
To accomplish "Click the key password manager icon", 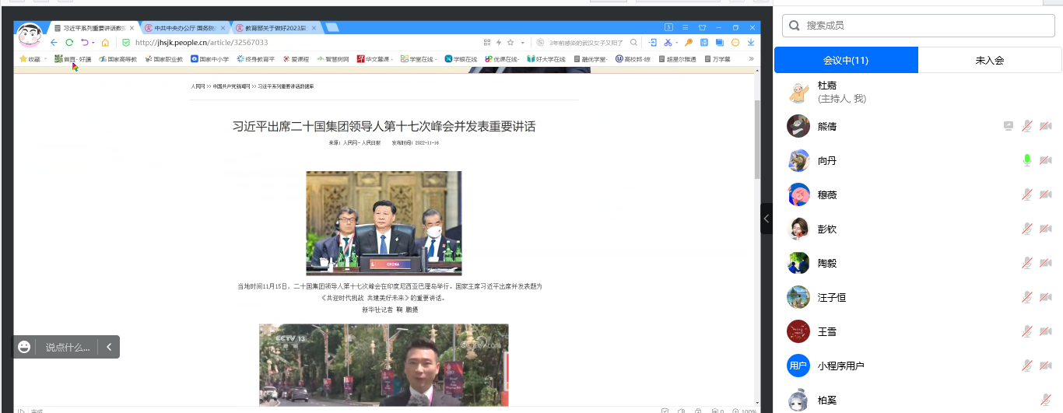I will (x=688, y=43).
